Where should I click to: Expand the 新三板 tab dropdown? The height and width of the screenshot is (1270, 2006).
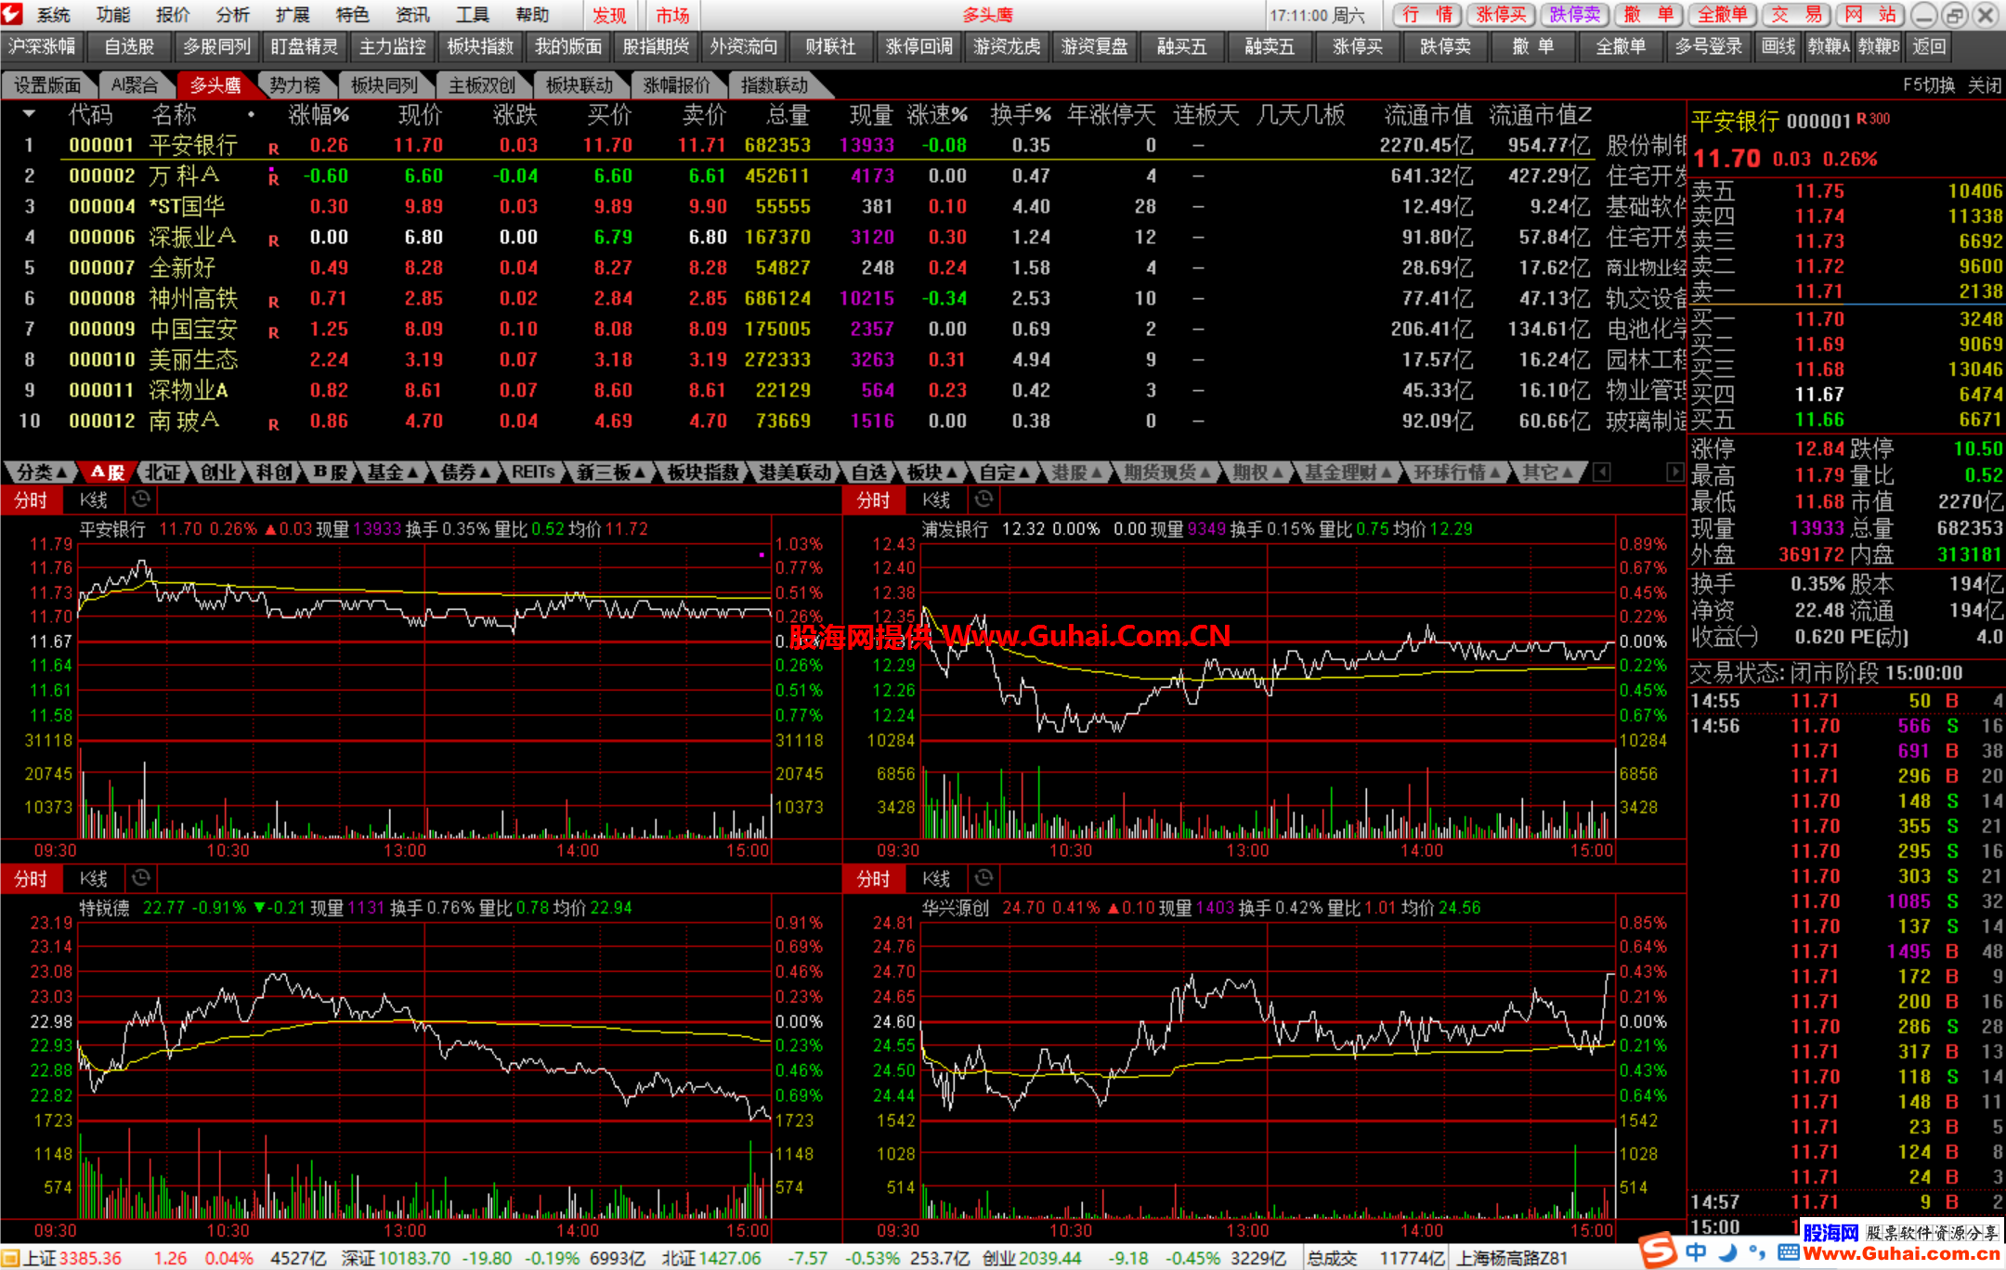[609, 472]
